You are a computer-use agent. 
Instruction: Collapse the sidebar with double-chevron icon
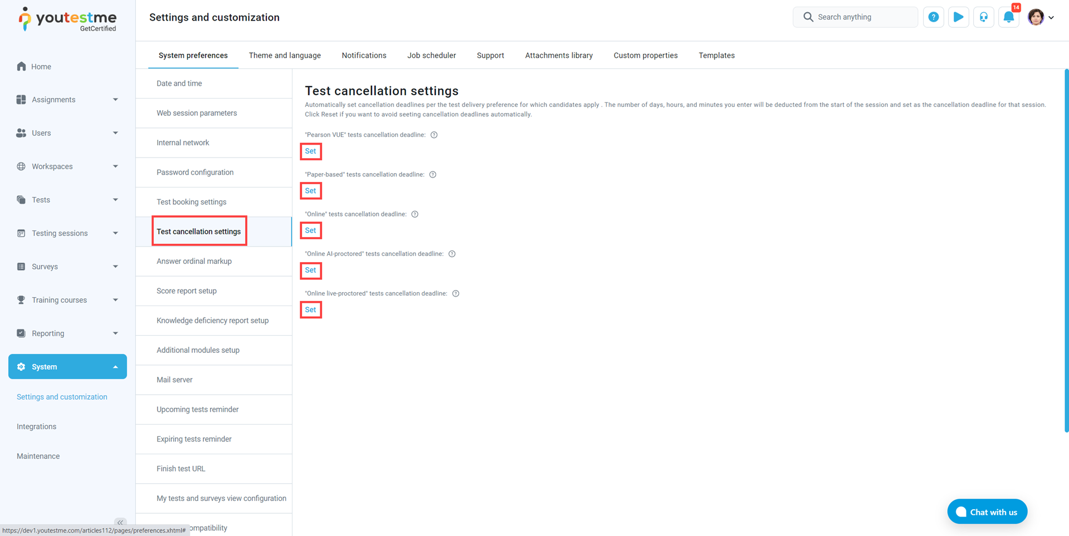pyautogui.click(x=120, y=522)
